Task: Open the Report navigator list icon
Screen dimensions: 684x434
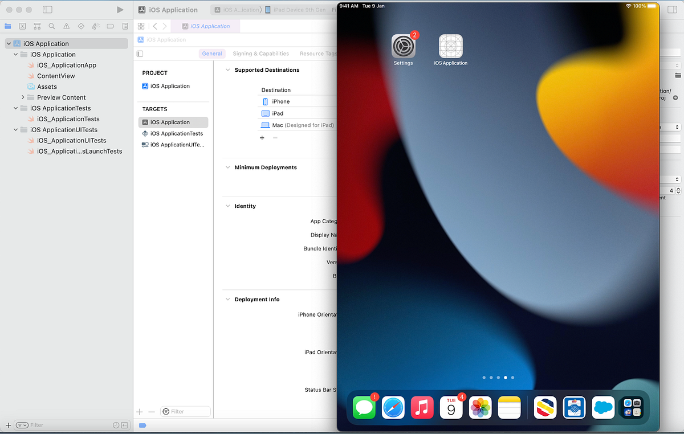Action: click(x=125, y=26)
